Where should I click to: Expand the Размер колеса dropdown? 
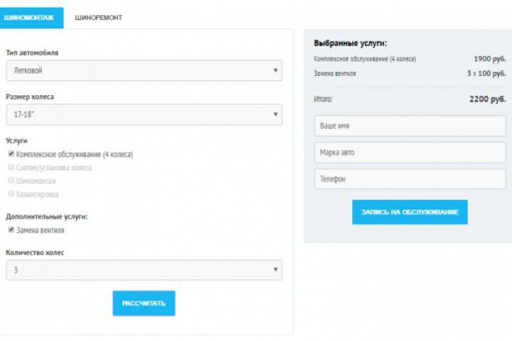143,114
